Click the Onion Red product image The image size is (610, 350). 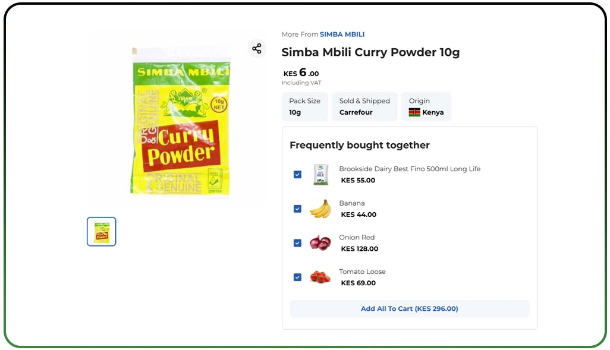point(320,243)
